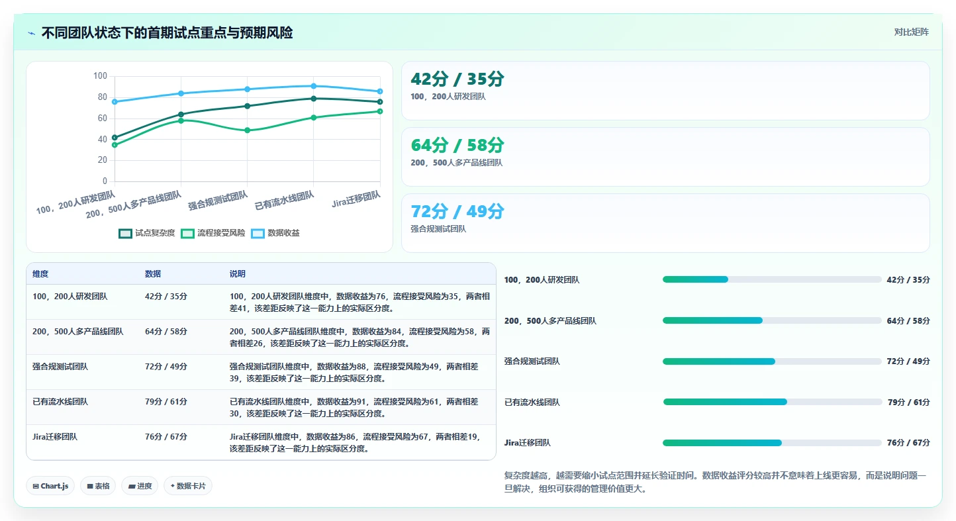Open the 72分 / 49分 data card
The height and width of the screenshot is (521, 956).
pyautogui.click(x=665, y=223)
